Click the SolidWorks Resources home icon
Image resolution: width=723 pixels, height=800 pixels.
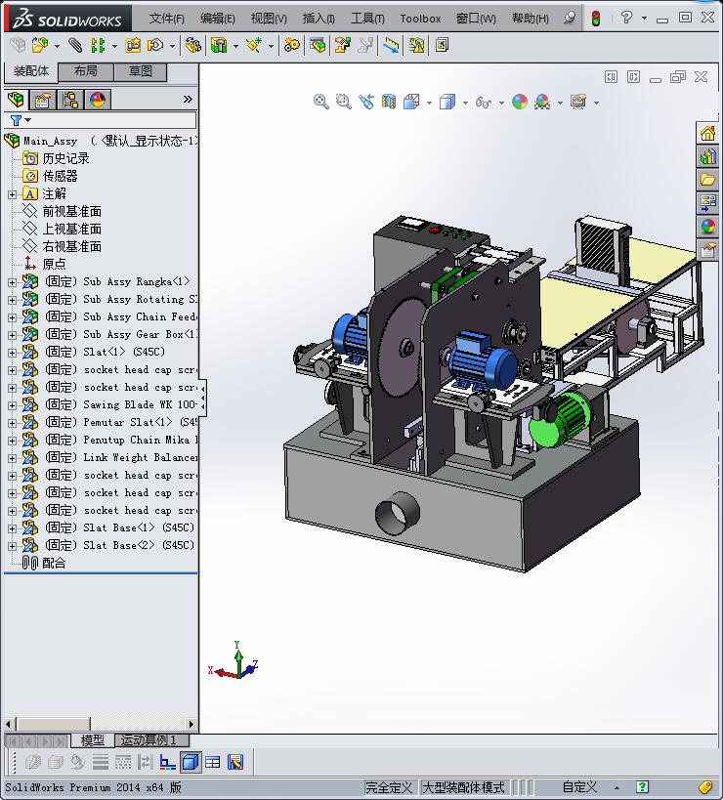pos(707,134)
